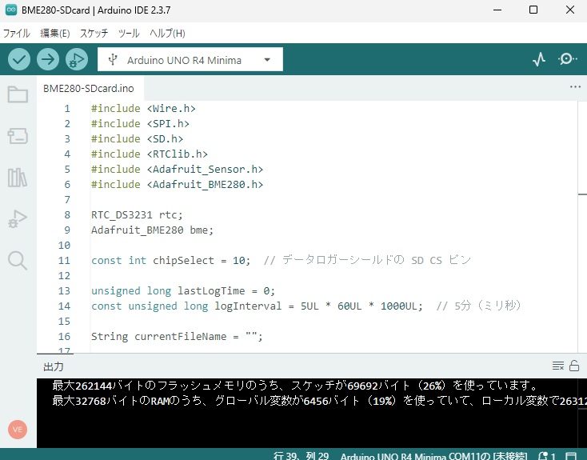Viewport: 587px width, 460px height.
Task: Open the スケッチ menu
Action: (x=94, y=34)
